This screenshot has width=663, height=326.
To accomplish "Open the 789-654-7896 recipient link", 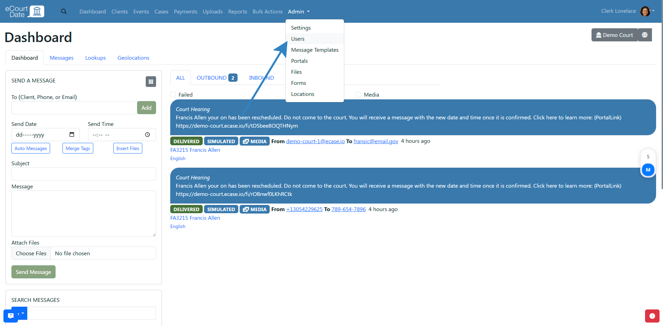I will tap(348, 209).
